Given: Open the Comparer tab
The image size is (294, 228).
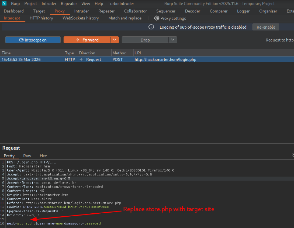Looking at the screenshot, I should point(219,11).
